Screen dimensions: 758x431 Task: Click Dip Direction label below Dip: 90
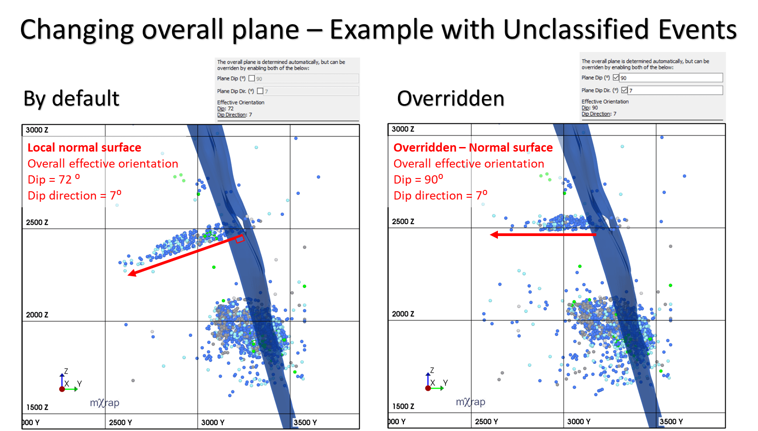click(596, 114)
